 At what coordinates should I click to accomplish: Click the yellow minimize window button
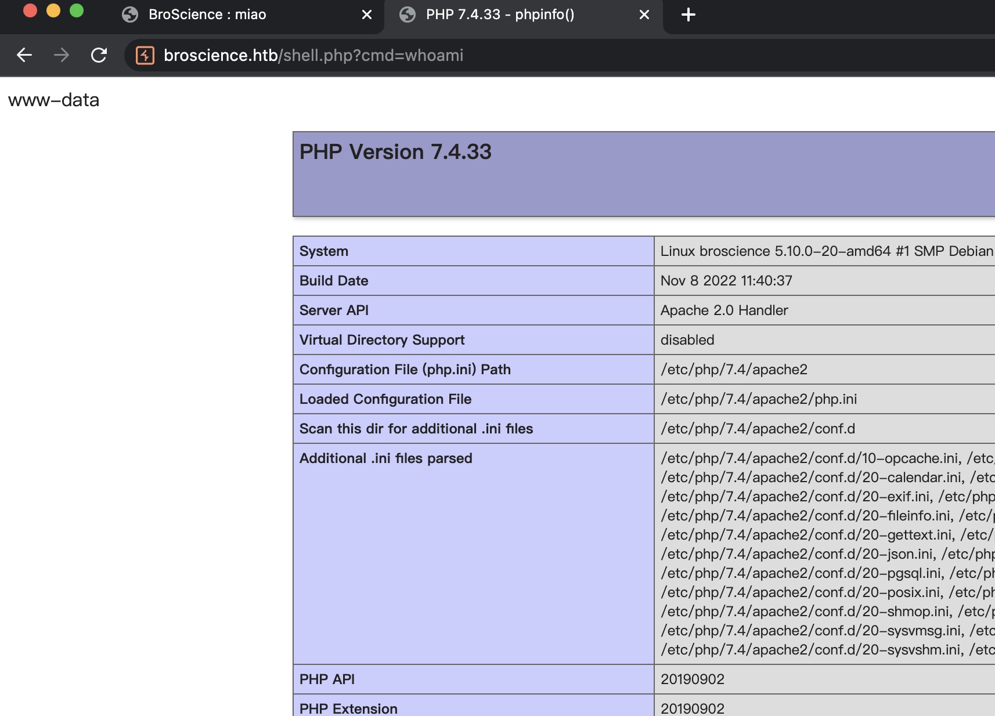53,10
